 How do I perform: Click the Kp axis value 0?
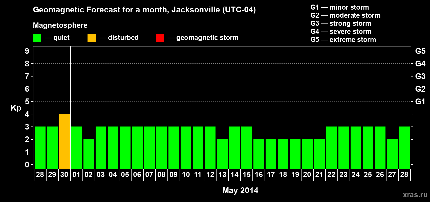pos(27,165)
